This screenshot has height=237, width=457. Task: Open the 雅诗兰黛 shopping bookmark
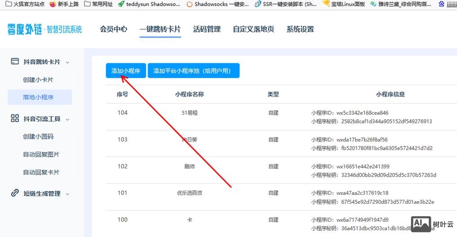[x=401, y=4]
